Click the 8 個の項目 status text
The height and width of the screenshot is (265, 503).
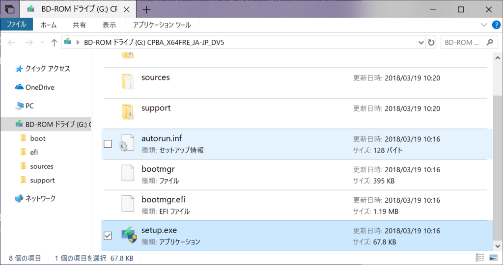(x=25, y=258)
